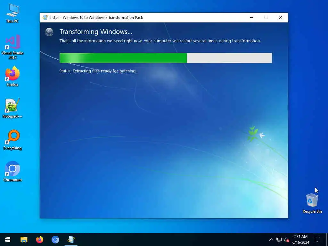The height and width of the screenshot is (246, 328).
Task: Open the Action Center notifications icon
Action: click(317, 240)
